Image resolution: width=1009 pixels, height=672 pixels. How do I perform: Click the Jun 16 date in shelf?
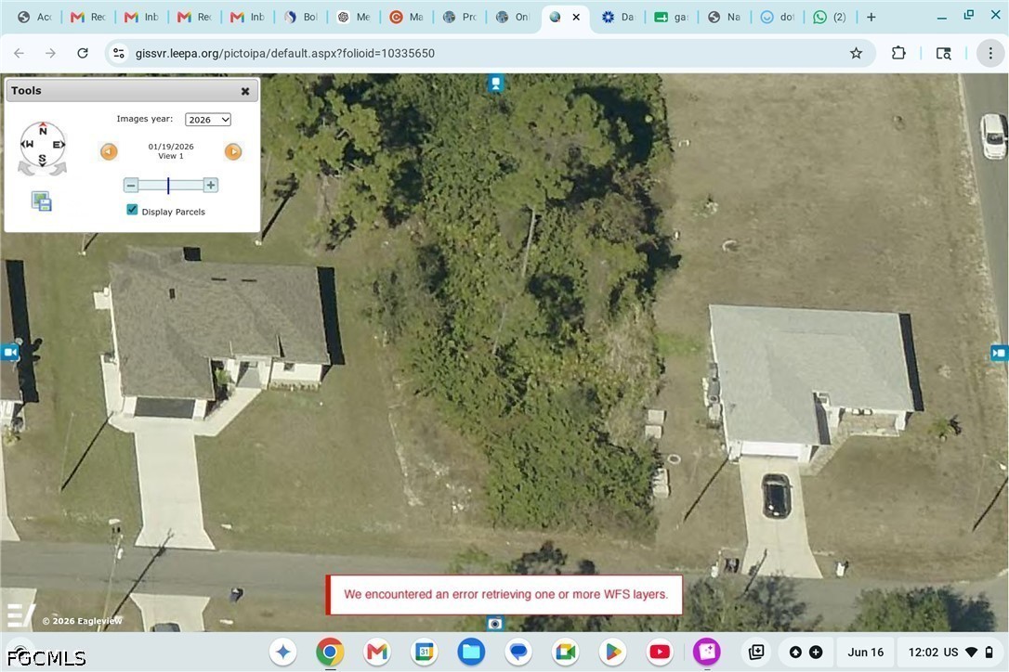pyautogui.click(x=866, y=653)
